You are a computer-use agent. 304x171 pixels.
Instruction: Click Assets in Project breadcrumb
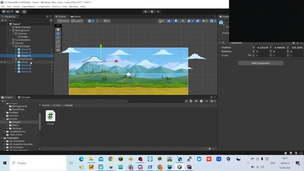[x=46, y=105]
